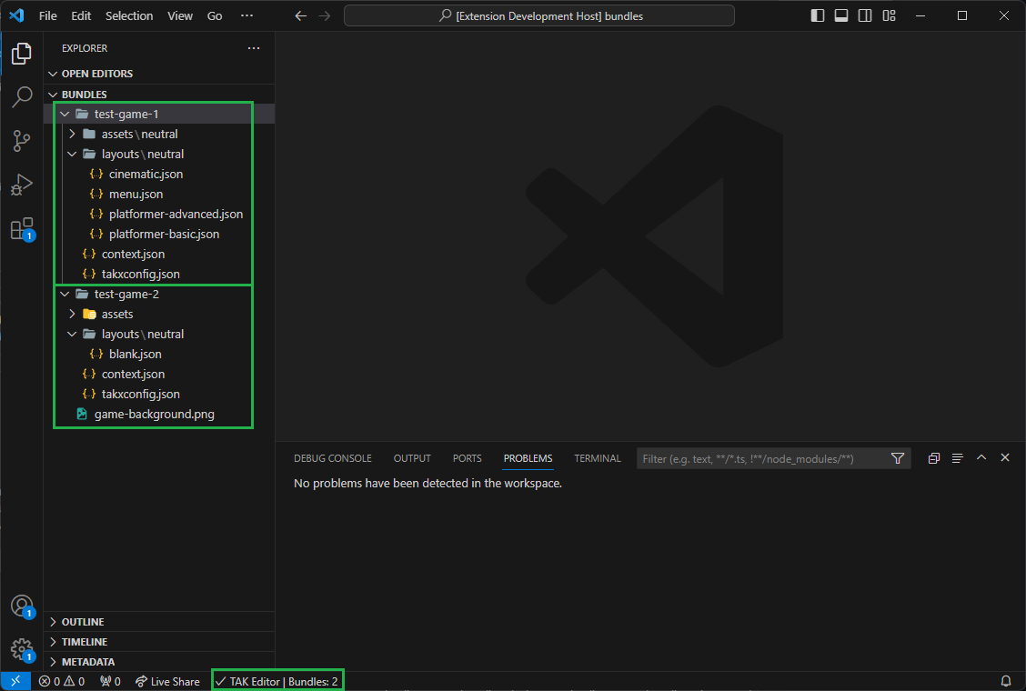The image size is (1026, 691).
Task: Open the Problems filter funnel options
Action: (x=898, y=459)
